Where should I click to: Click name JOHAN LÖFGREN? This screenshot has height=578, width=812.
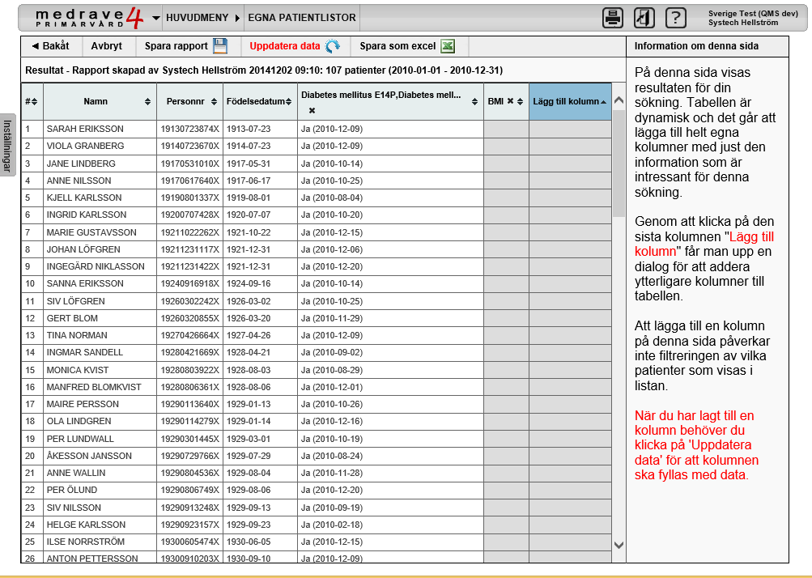tap(83, 249)
